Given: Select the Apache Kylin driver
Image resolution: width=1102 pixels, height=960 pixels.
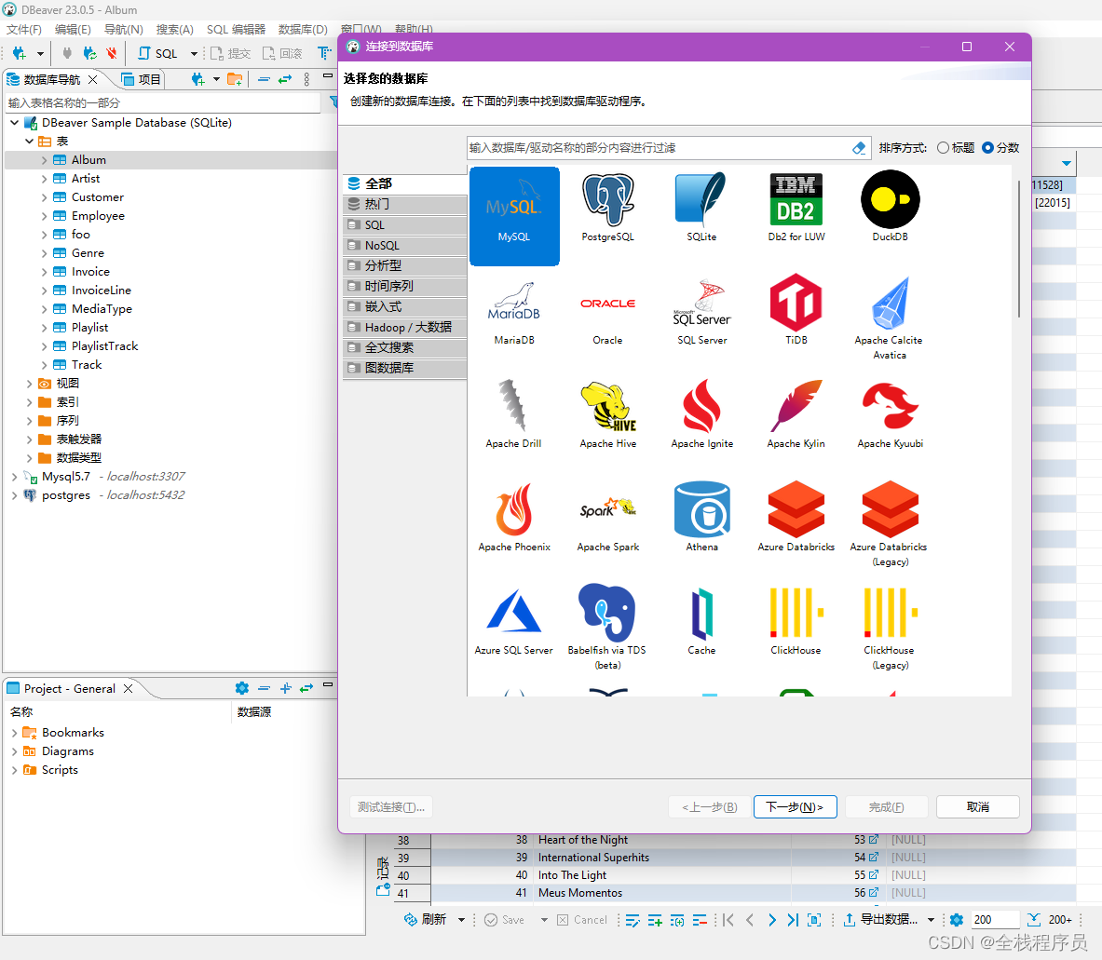Looking at the screenshot, I should pyautogui.click(x=796, y=414).
